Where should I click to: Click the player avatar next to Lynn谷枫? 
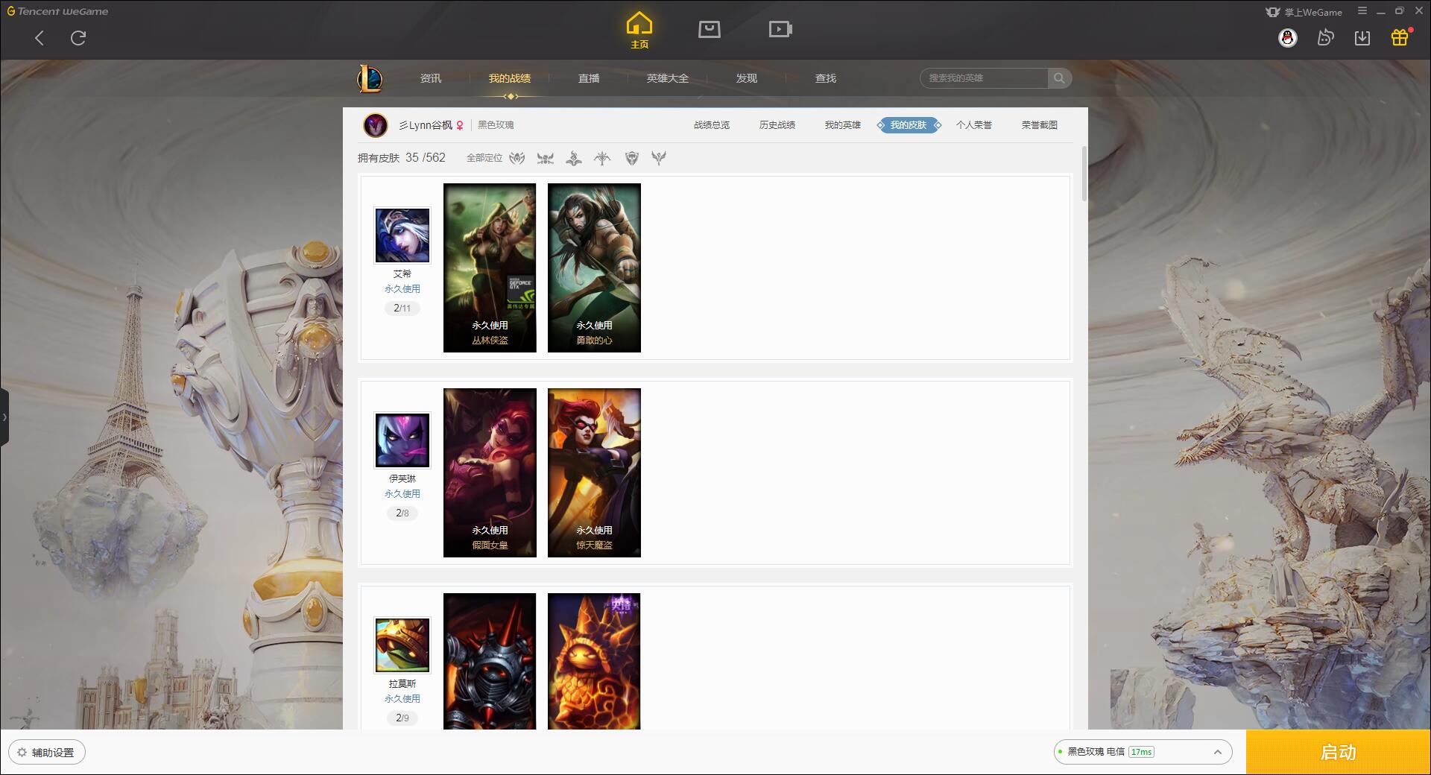coord(375,125)
